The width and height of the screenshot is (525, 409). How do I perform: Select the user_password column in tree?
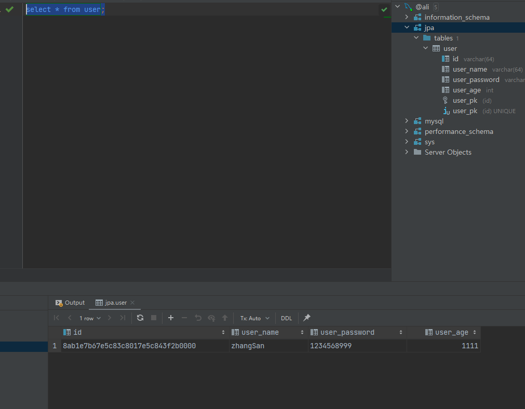coord(476,79)
